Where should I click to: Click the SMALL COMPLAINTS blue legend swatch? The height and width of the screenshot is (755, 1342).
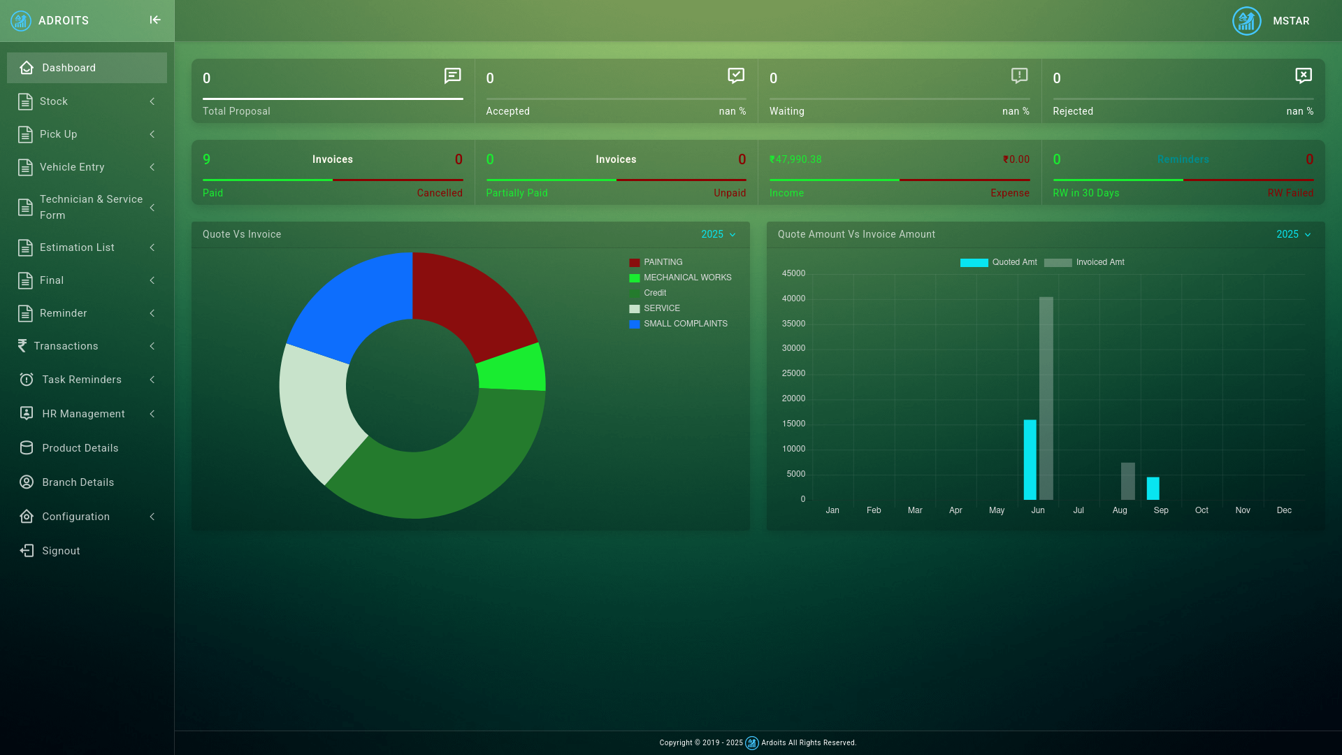click(x=634, y=324)
